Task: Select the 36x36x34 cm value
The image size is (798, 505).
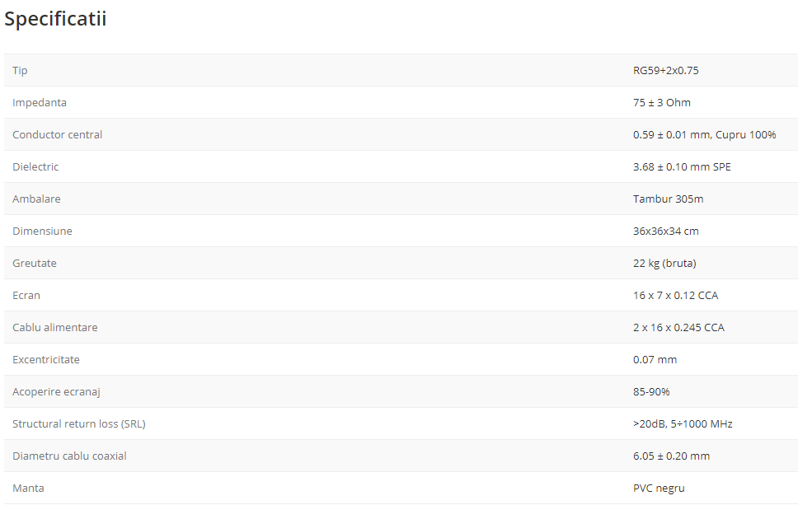Action: [x=665, y=231]
